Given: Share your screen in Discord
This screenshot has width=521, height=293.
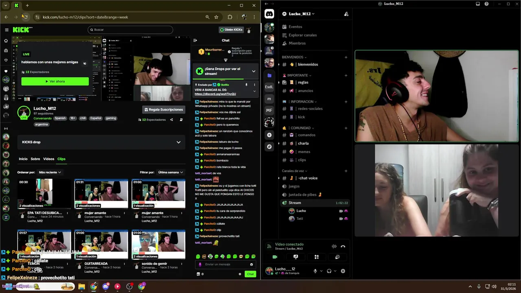Looking at the screenshot, I should point(296,257).
